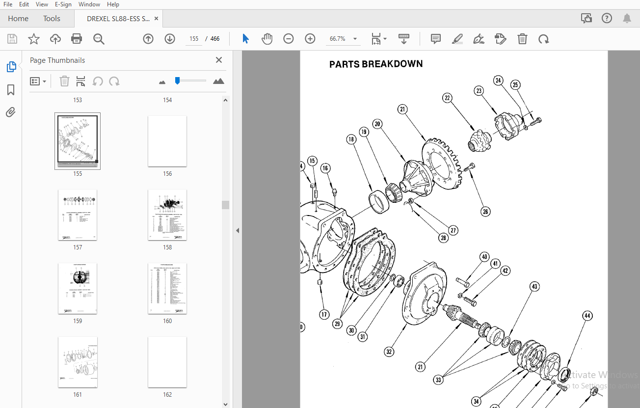
Task: Click the page number input field
Action: [194, 39]
